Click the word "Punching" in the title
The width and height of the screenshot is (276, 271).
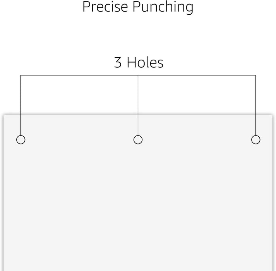click(x=163, y=7)
